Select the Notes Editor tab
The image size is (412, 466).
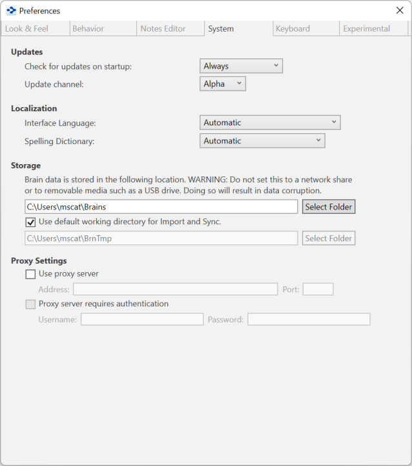[163, 28]
